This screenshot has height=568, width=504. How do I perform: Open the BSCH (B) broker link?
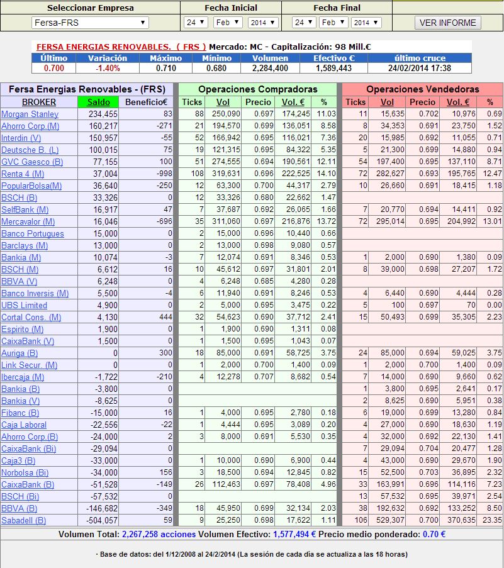(x=20, y=198)
